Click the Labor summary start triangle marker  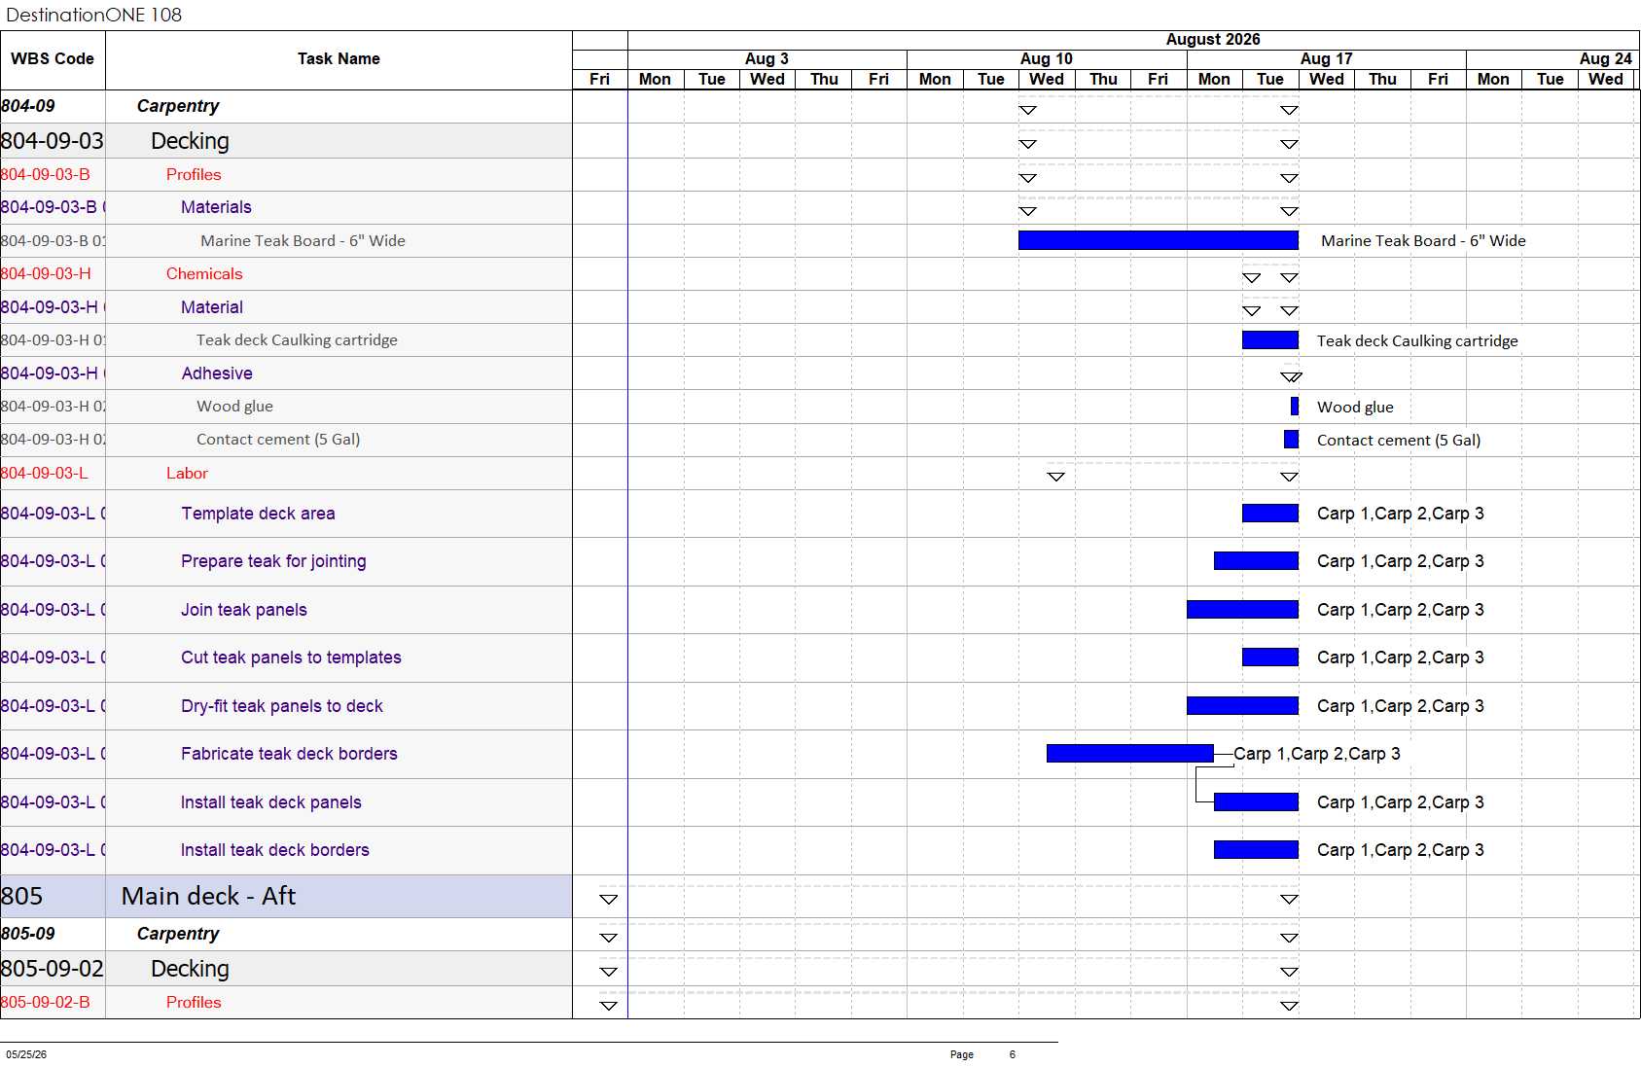pos(1055,477)
